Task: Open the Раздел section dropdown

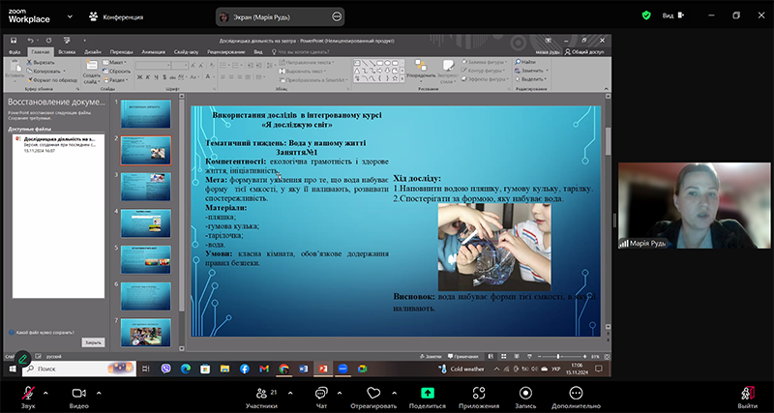Action: (116, 80)
